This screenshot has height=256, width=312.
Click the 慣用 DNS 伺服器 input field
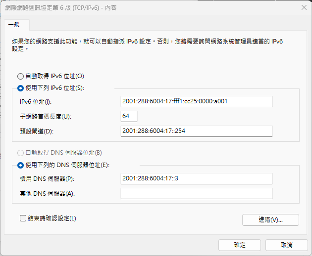pyautogui.click(x=197, y=178)
